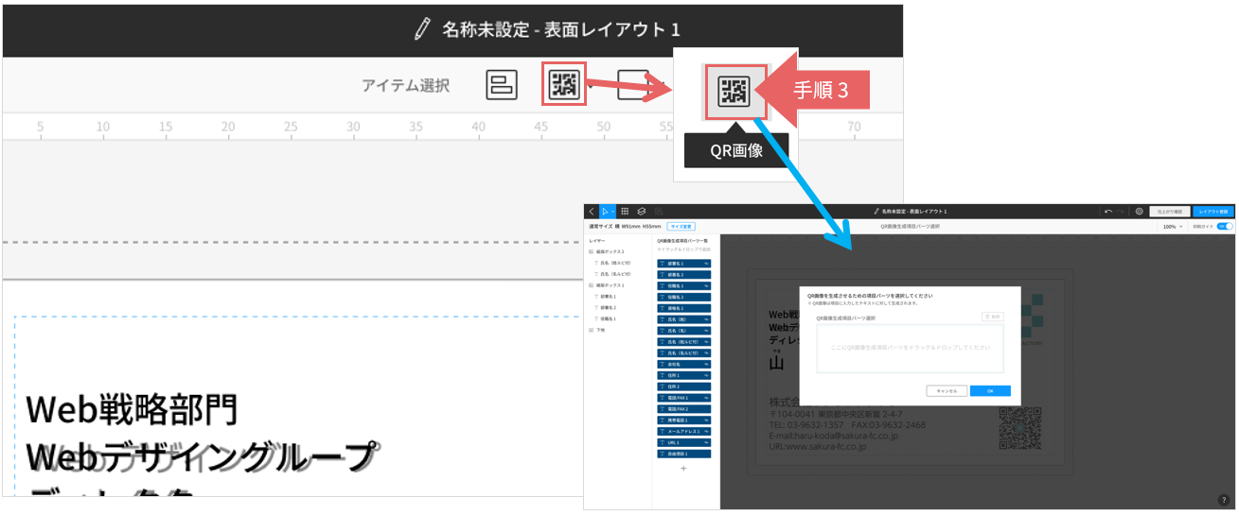The width and height of the screenshot is (1239, 515).
Task: Click the back chevron in small editor toolbar
Action: point(591,212)
